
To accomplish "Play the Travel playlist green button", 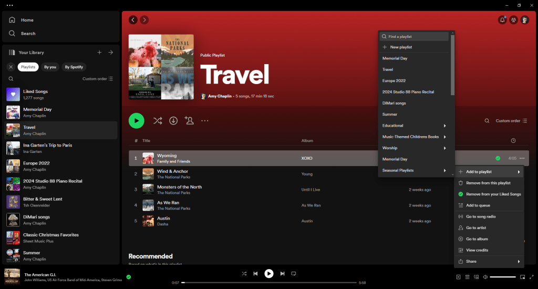I will (x=136, y=121).
